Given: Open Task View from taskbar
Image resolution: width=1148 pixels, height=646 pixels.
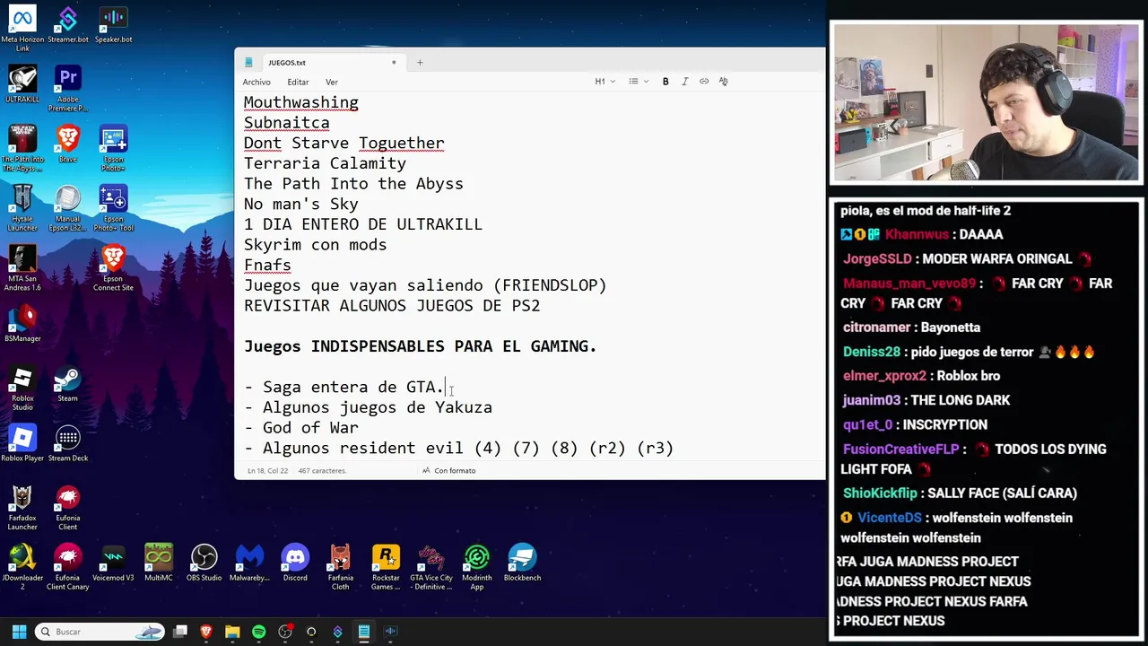Looking at the screenshot, I should pyautogui.click(x=180, y=632).
